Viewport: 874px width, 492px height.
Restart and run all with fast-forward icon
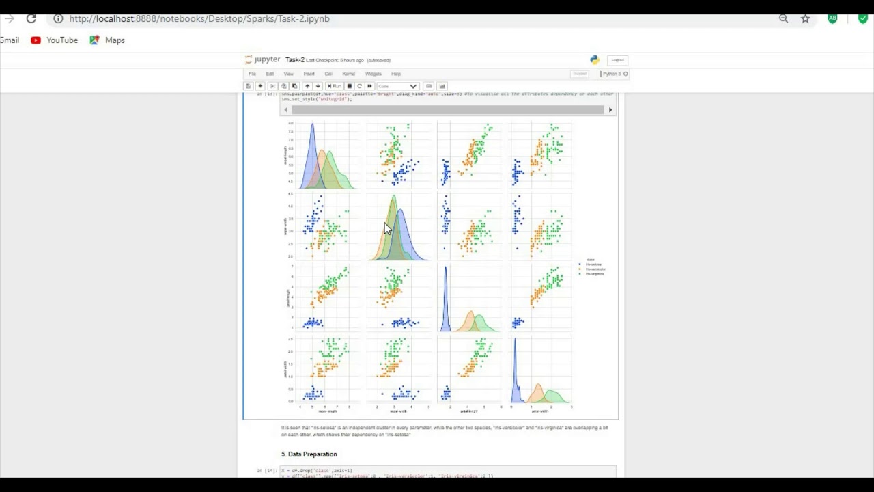pyautogui.click(x=369, y=86)
